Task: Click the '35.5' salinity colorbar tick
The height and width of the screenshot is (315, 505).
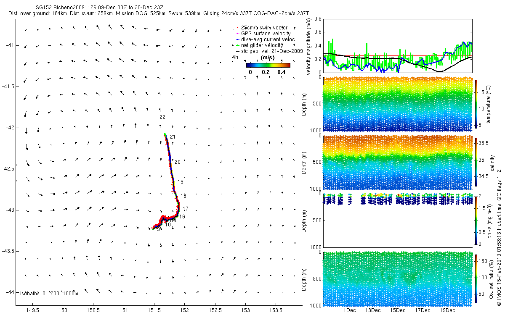Action: click(x=483, y=143)
